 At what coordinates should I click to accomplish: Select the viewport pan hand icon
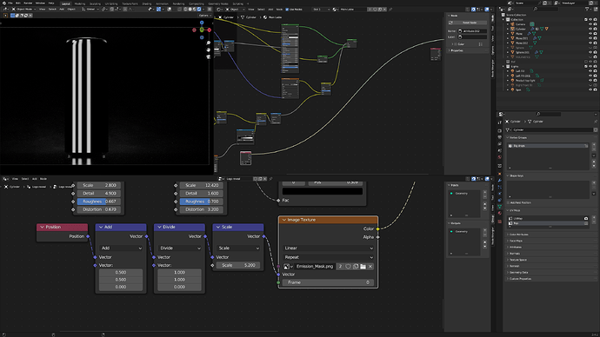point(208,50)
